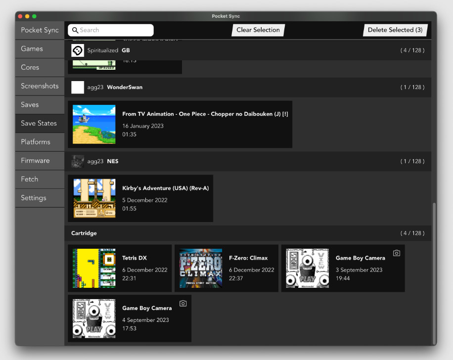Select Game Boy Camera thumbnail dated 4 September

(94, 318)
